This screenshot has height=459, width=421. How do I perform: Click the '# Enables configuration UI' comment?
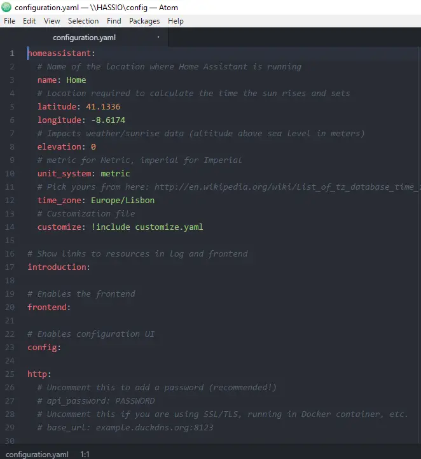91,334
